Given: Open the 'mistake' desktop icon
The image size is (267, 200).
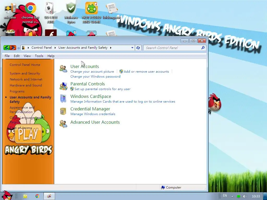Looking at the screenshot, I should coord(10,11).
